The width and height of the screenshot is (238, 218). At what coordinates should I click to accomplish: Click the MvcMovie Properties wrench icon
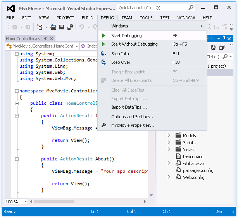pyautogui.click(x=103, y=125)
